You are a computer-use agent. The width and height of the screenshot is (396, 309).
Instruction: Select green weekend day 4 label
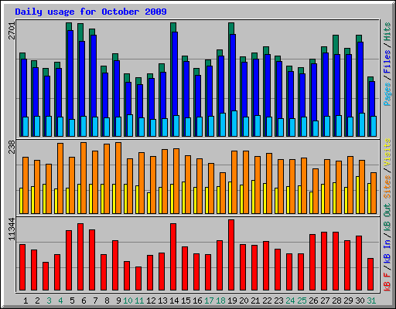click(60, 301)
